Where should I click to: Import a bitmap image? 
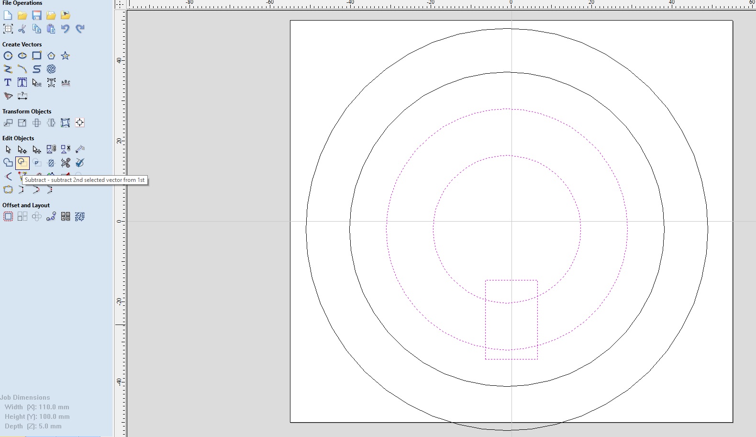(66, 15)
